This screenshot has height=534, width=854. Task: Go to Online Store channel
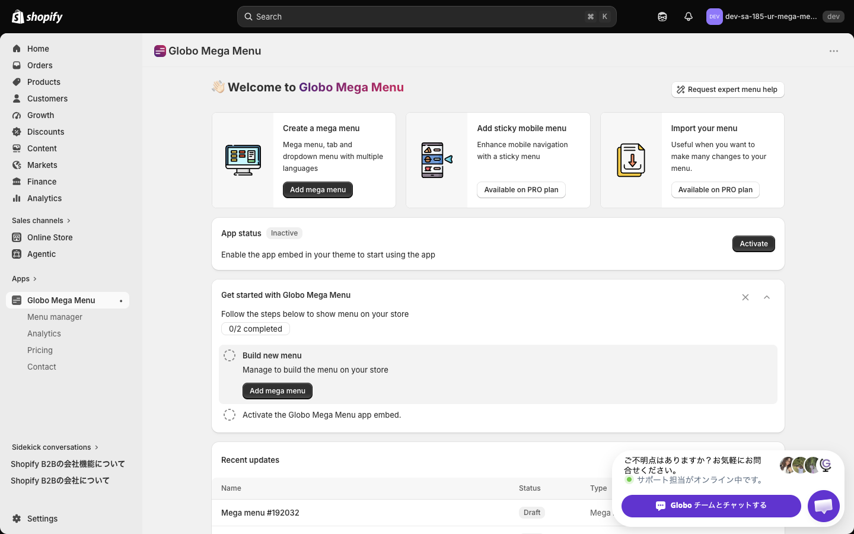click(50, 237)
